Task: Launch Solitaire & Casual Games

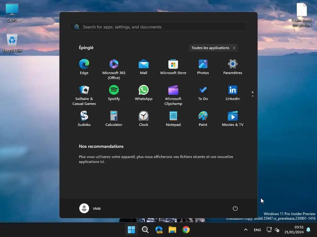Action: point(84,95)
